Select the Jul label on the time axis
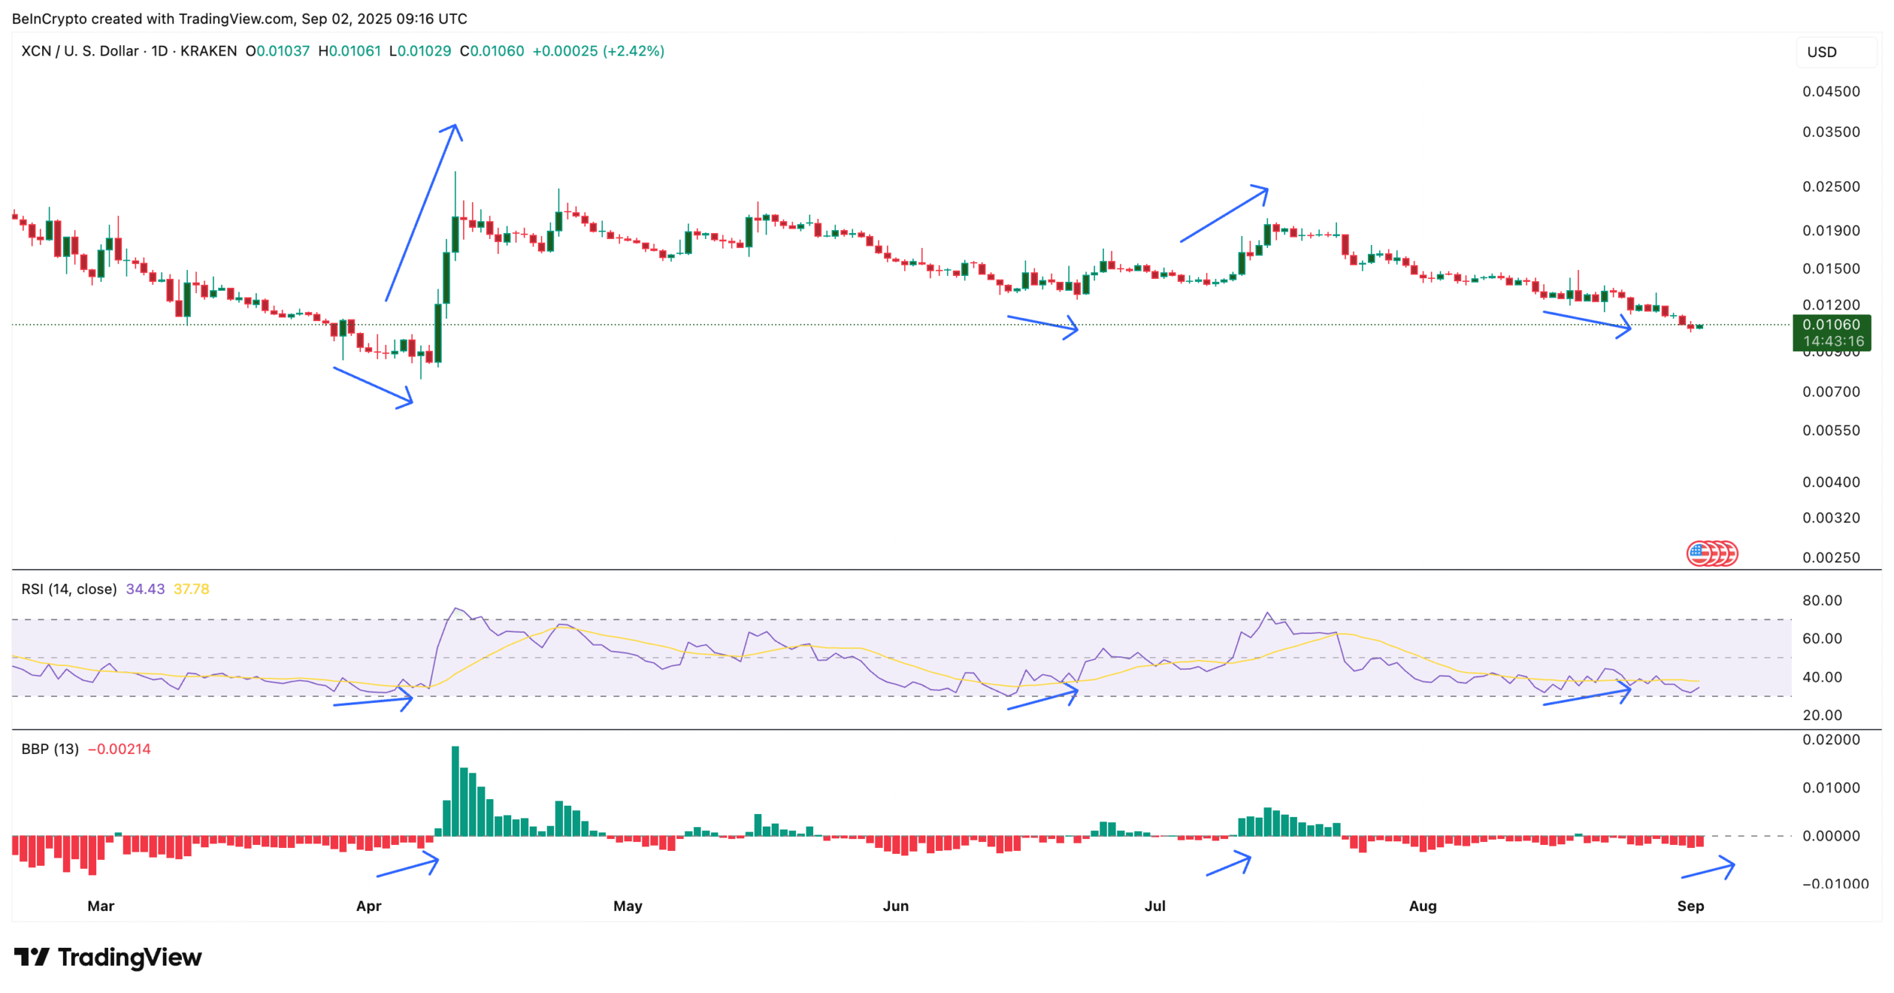Viewport: 1894px width, 993px height. 1155,906
